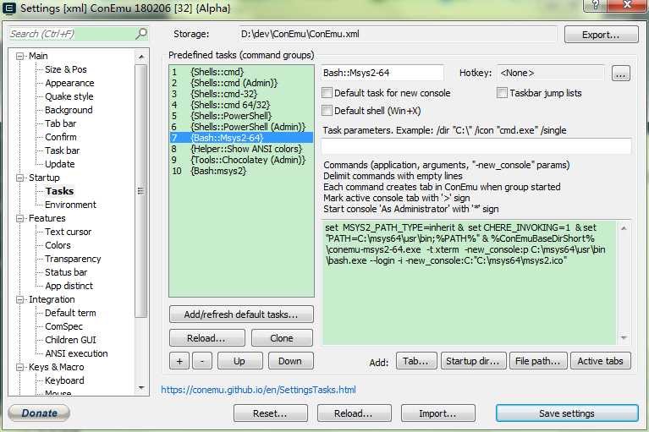Toggle Taskbar jump lists checkbox
Screen dimensions: 649x432
pos(502,93)
